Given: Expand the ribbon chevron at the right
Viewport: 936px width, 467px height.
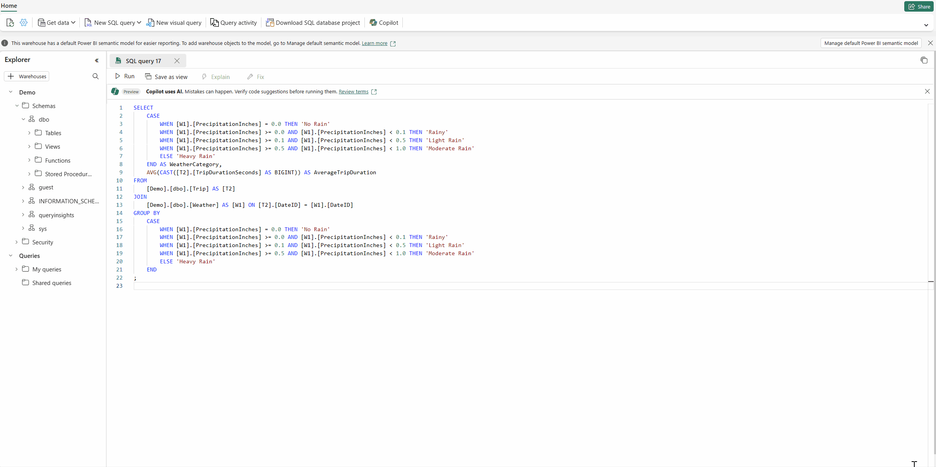Looking at the screenshot, I should click(x=926, y=25).
